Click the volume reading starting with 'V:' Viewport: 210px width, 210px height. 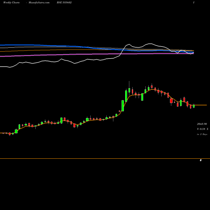pyautogui.click(x=202, y=129)
